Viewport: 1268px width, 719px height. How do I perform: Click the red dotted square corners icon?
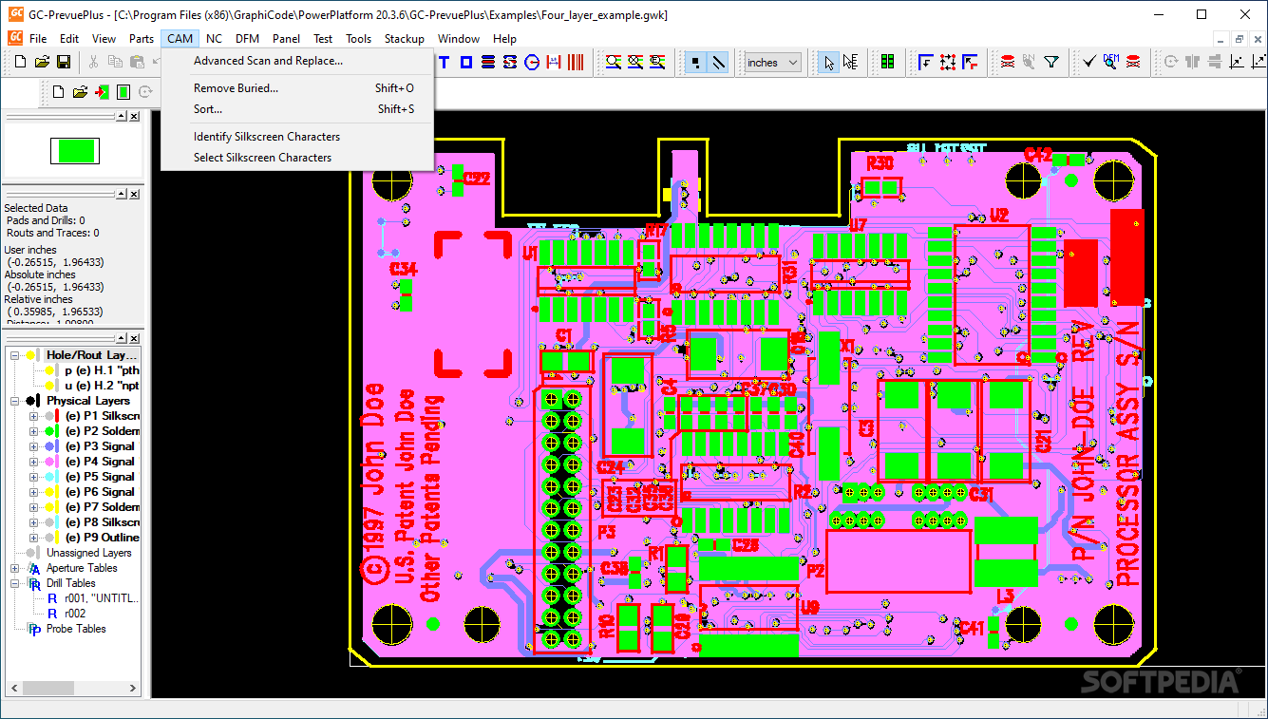click(948, 63)
